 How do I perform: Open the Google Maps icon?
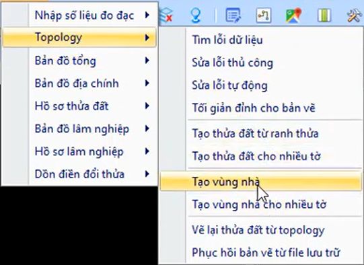click(x=293, y=15)
